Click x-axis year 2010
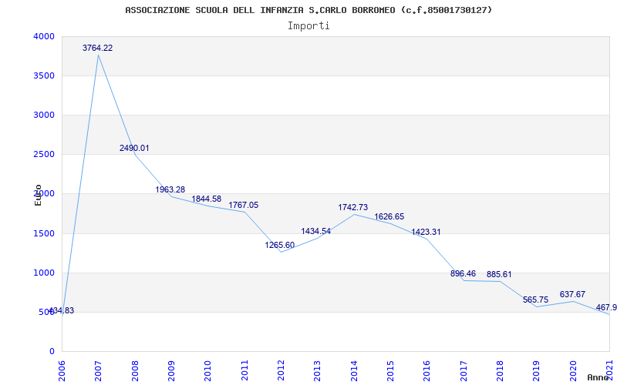Screen dimensions: 617x385 point(207,370)
